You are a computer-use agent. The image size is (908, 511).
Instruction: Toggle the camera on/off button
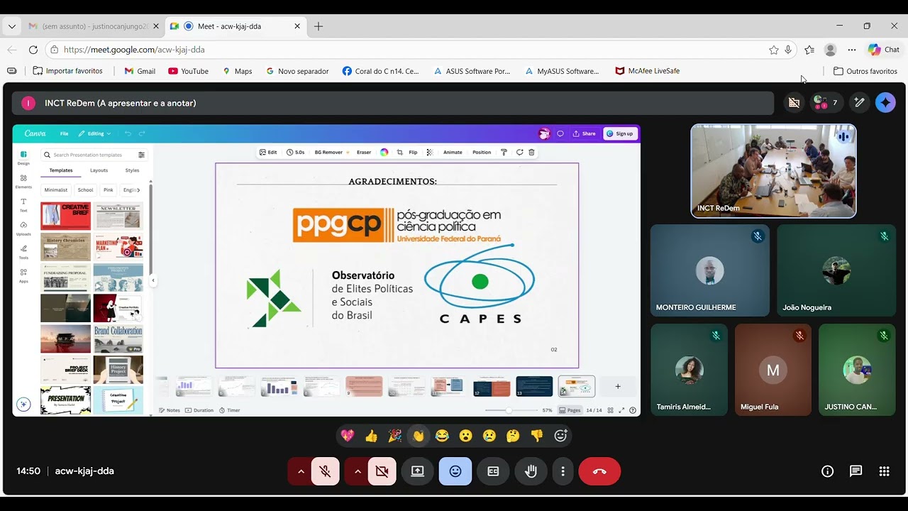[382, 471]
